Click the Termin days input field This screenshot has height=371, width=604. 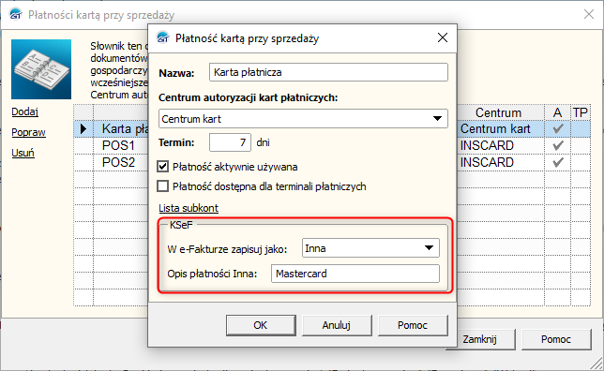pos(230,142)
